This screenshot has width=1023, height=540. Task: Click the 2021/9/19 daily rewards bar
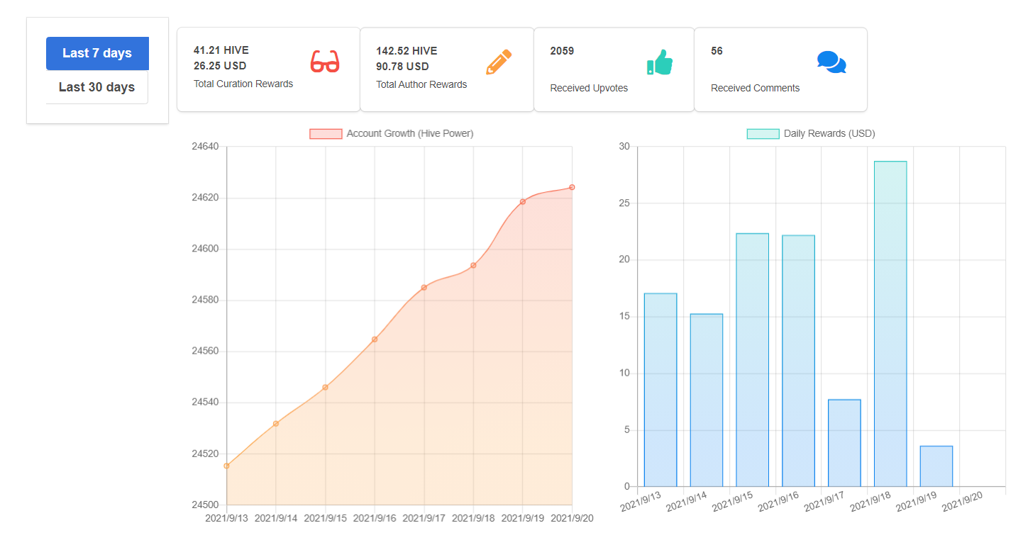936,466
